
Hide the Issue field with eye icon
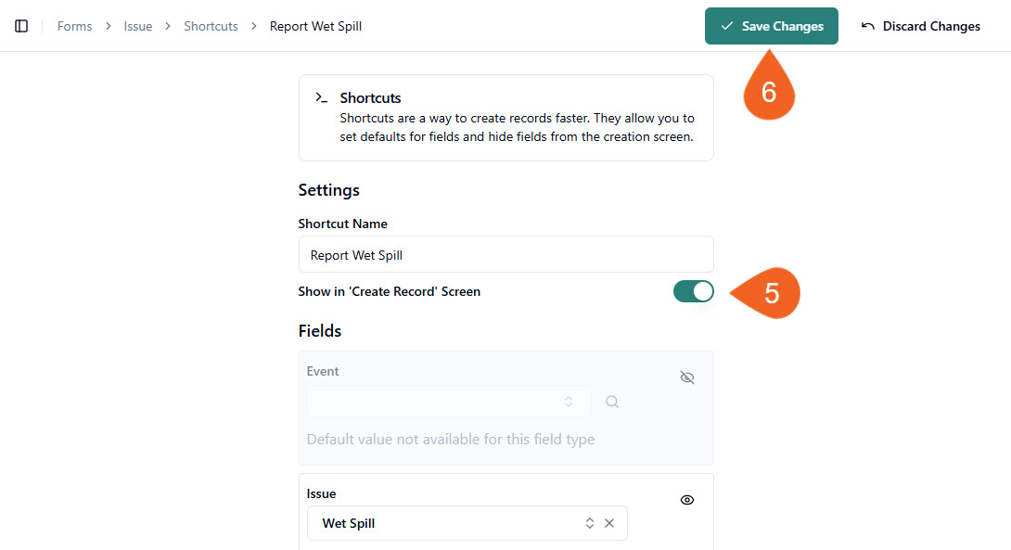tap(687, 500)
